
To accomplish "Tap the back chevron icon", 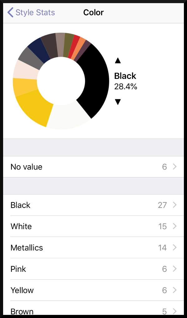I will 10,12.
